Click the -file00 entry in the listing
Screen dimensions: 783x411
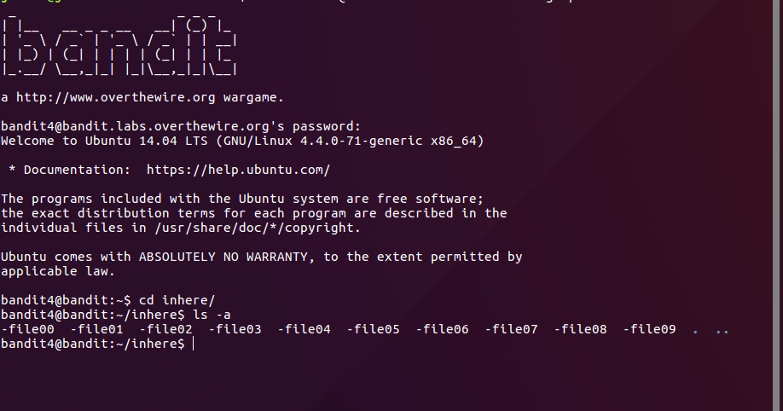[28, 329]
